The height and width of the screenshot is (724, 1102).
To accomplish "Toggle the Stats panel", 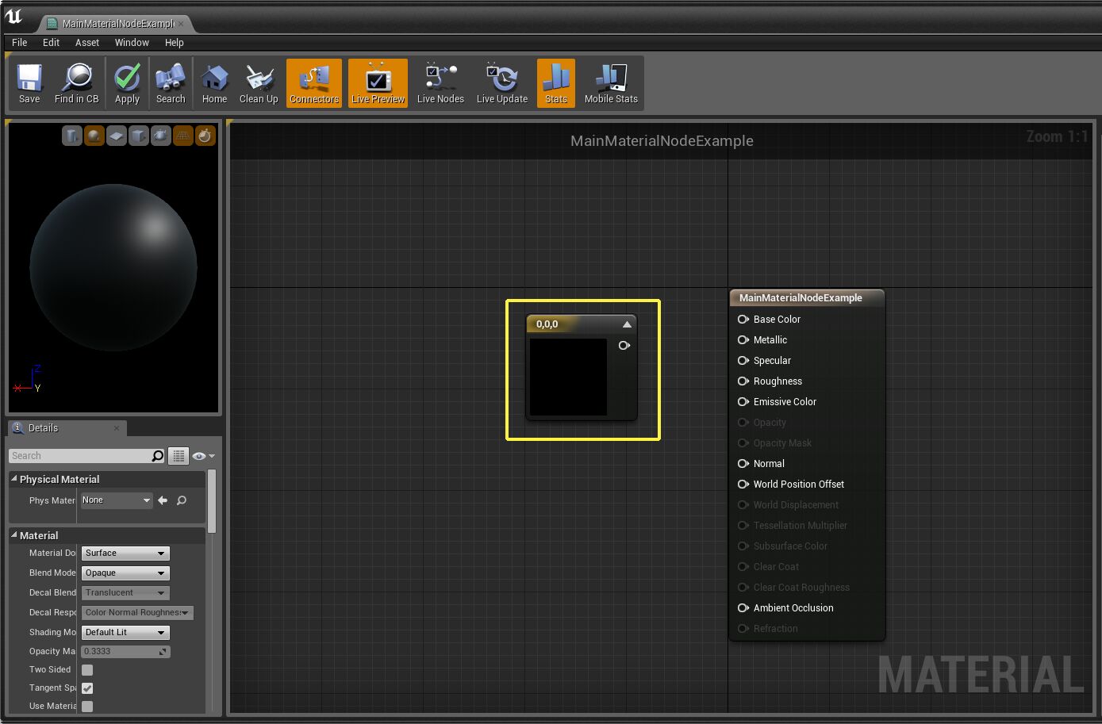I will point(555,82).
